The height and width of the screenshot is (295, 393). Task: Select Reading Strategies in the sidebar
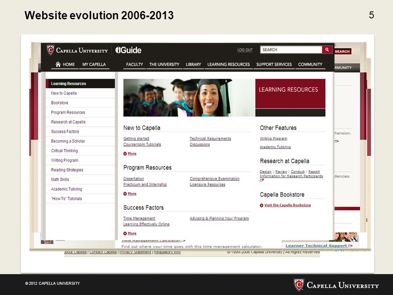tap(80, 170)
